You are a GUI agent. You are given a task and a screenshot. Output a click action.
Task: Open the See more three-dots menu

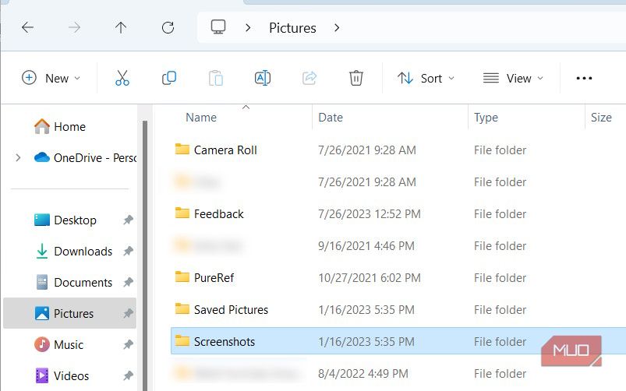click(584, 78)
